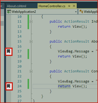Collapse the About method at line 15
98x103 pixels.
point(31,42)
